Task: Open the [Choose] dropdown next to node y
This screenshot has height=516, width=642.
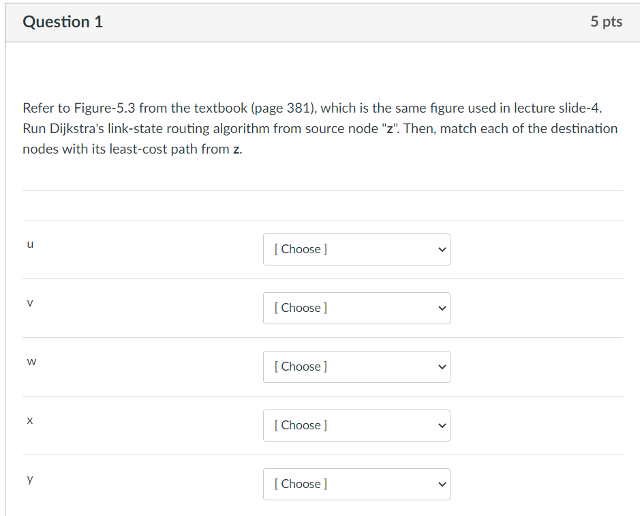Action: (356, 484)
